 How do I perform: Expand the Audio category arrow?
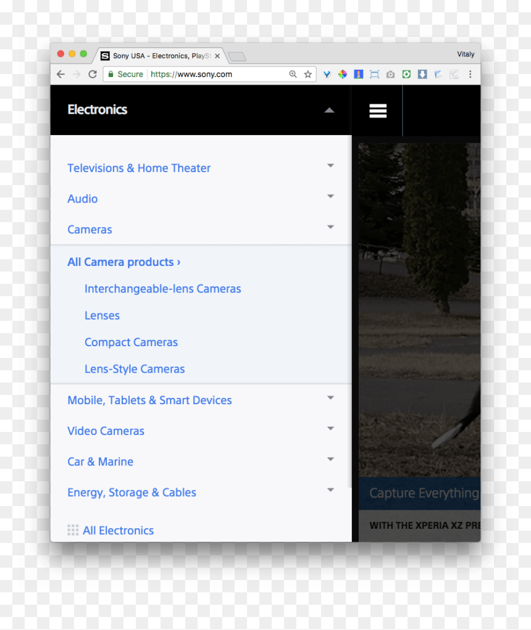pos(330,196)
